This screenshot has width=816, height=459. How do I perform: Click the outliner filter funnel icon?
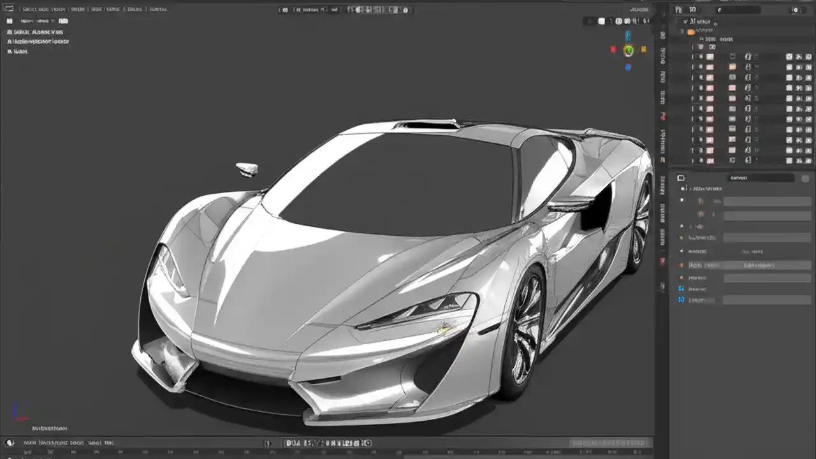[x=796, y=10]
